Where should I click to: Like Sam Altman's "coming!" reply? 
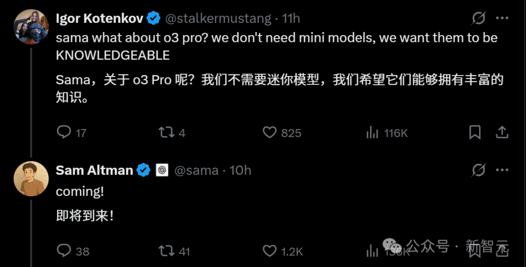pyautogui.click(x=270, y=250)
